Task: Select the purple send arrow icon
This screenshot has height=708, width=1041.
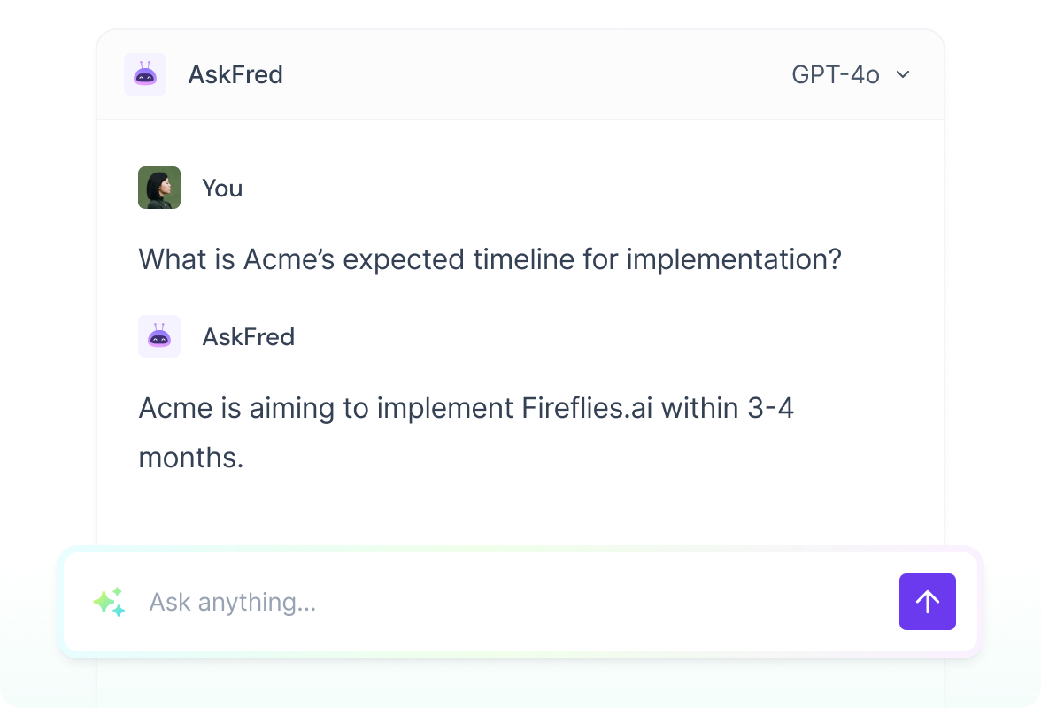Action: pos(927,602)
